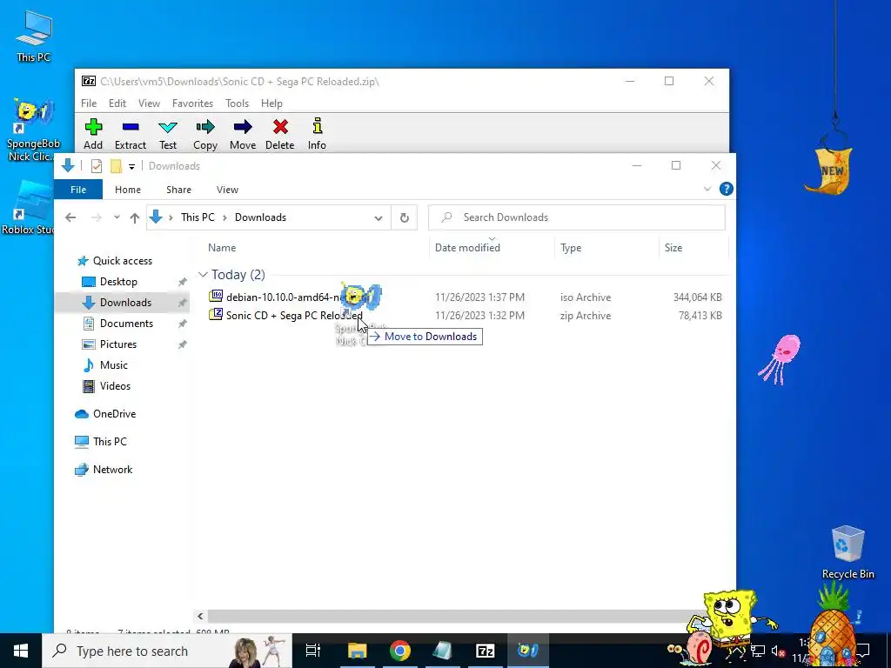The height and width of the screenshot is (668, 891).
Task: Click Downloads in the address breadcrumb
Action: click(260, 217)
